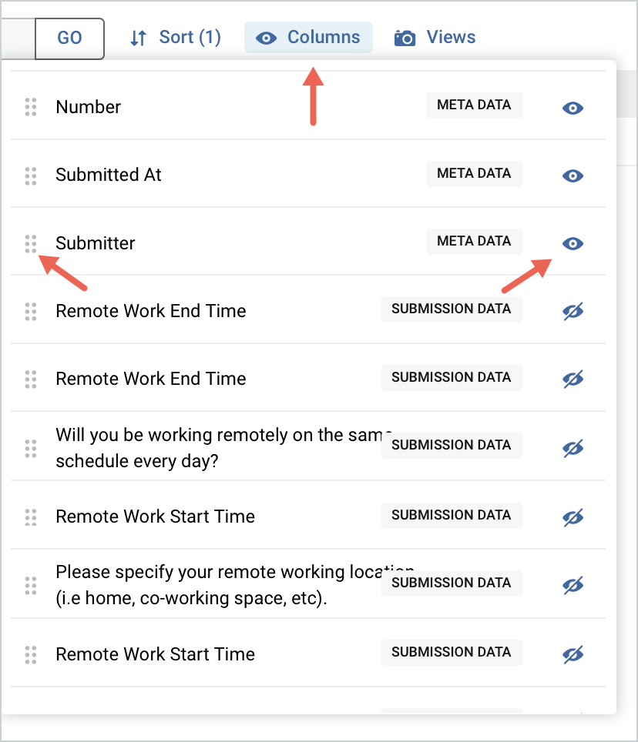Grab the drag handle for the Number row
Viewport: 638px width, 742px height.
[x=31, y=108]
